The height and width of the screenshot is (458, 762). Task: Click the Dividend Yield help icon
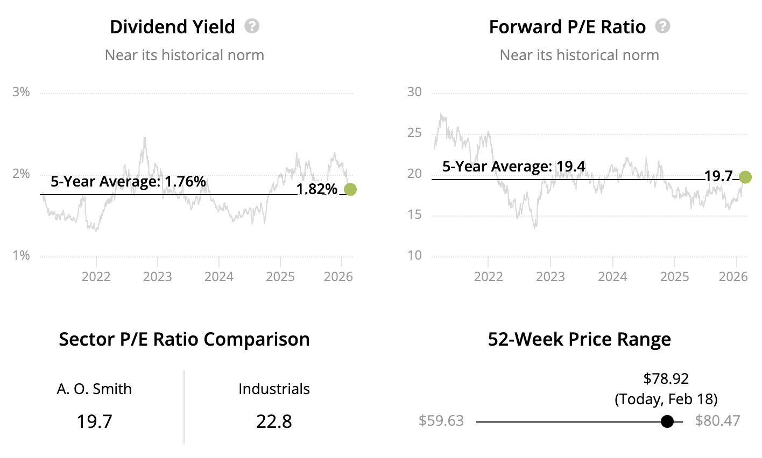[252, 26]
